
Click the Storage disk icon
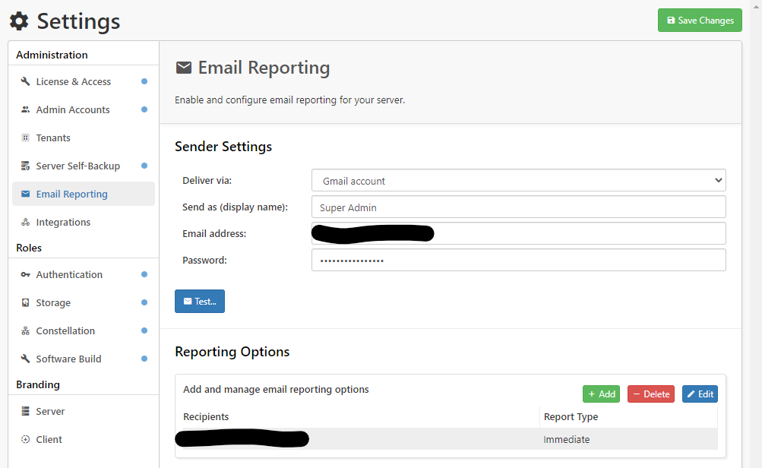(26, 303)
